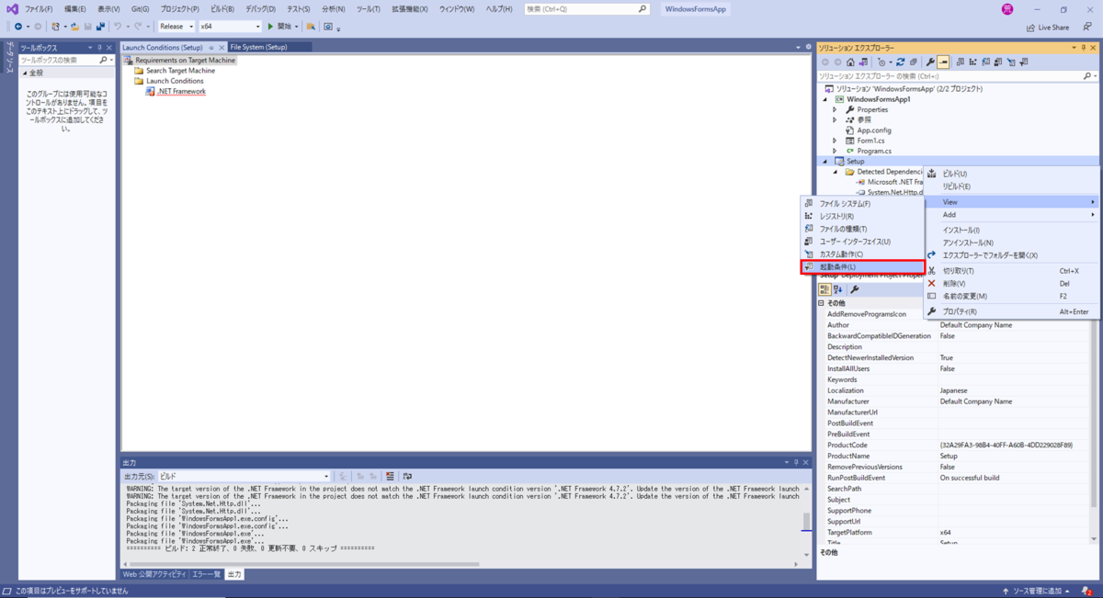Collapse the WindowsFormsApp1 project node
Image resolution: width=1103 pixels, height=598 pixels.
(x=824, y=99)
